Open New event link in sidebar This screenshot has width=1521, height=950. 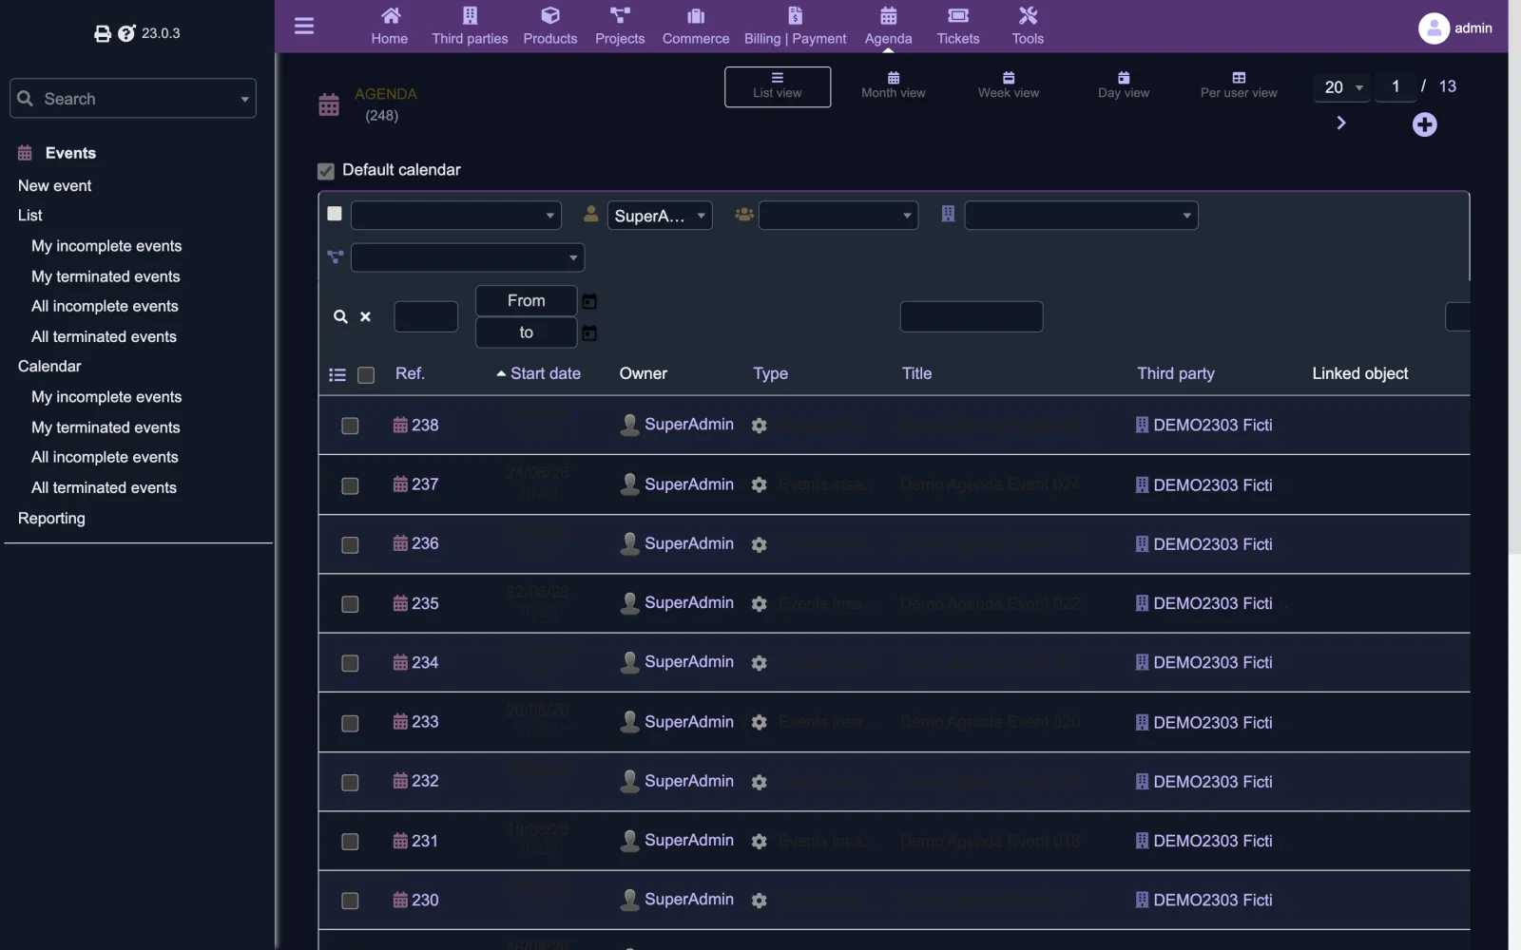[55, 186]
